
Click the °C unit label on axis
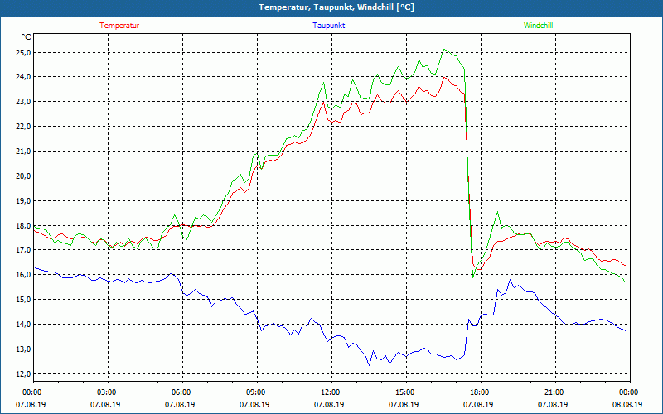point(27,37)
